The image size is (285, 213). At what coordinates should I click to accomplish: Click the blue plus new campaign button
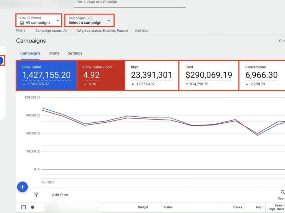pyautogui.click(x=22, y=187)
